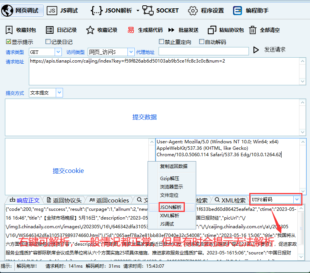Viewport: 310px width, 273px height.
Task: Click the 发送请求 button
Action: point(269,50)
